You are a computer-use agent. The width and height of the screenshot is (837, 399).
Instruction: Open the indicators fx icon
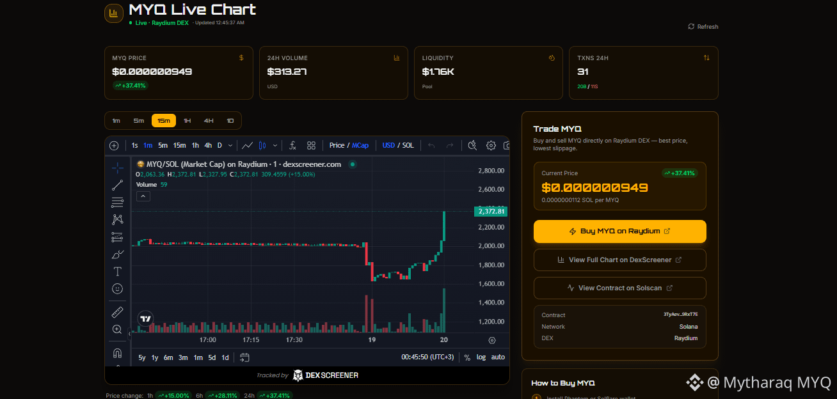pos(292,145)
